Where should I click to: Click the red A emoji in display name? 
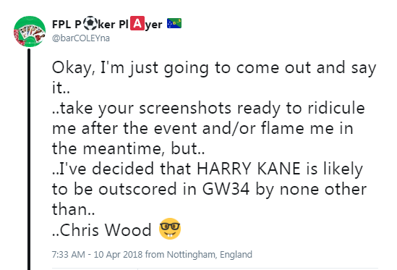click(137, 23)
